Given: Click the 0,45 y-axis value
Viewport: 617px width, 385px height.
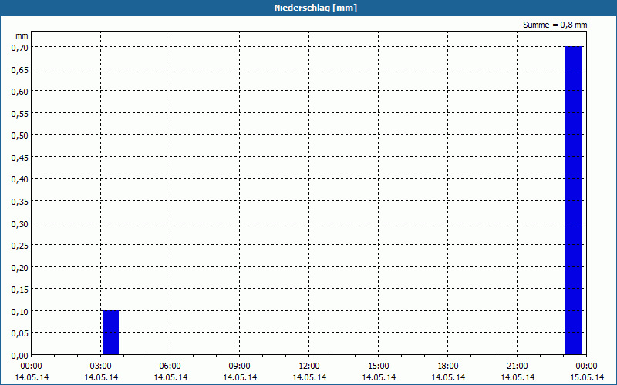Looking at the screenshot, I should point(20,158).
